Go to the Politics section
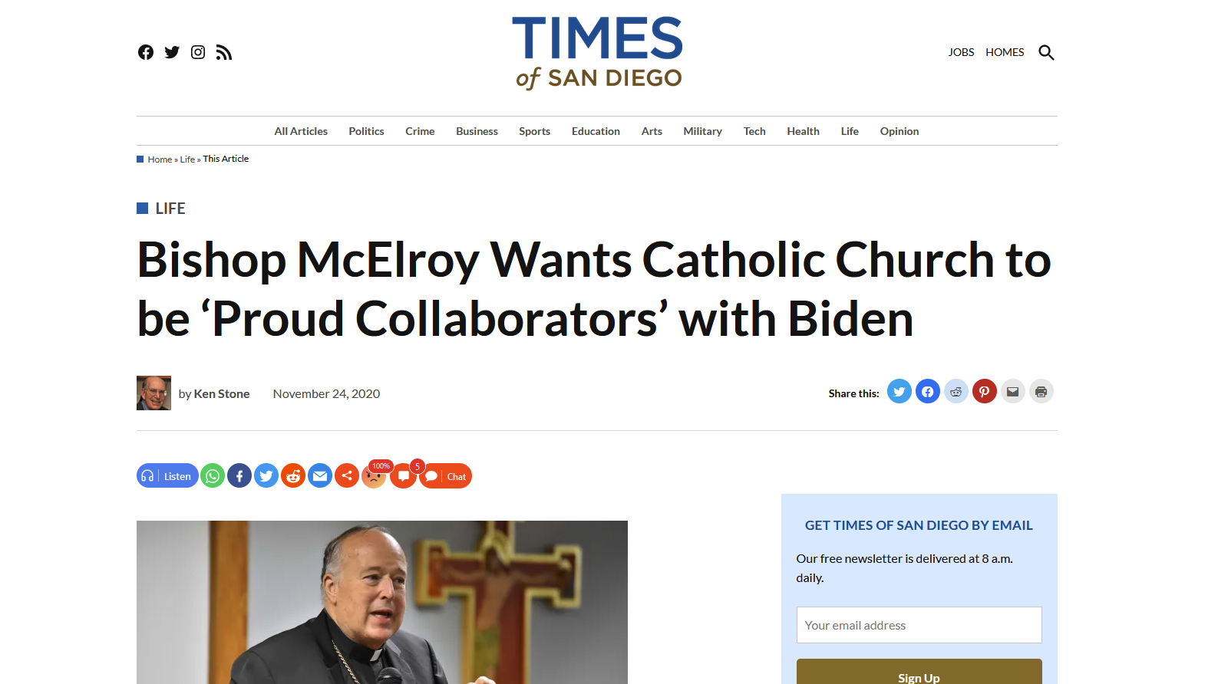The image size is (1218, 684). click(x=366, y=131)
